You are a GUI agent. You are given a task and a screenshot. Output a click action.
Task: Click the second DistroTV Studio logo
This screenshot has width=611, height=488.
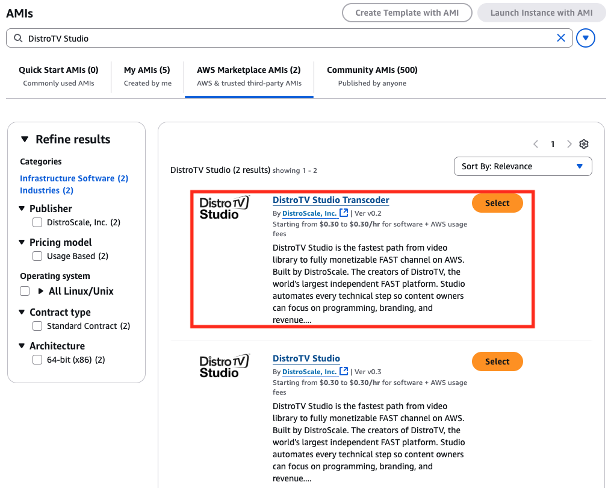click(224, 366)
